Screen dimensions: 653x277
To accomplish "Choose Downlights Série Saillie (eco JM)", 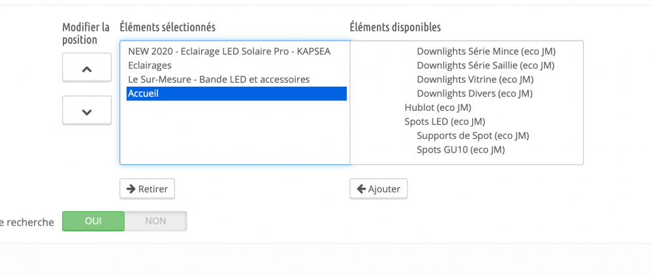I will pos(485,65).
